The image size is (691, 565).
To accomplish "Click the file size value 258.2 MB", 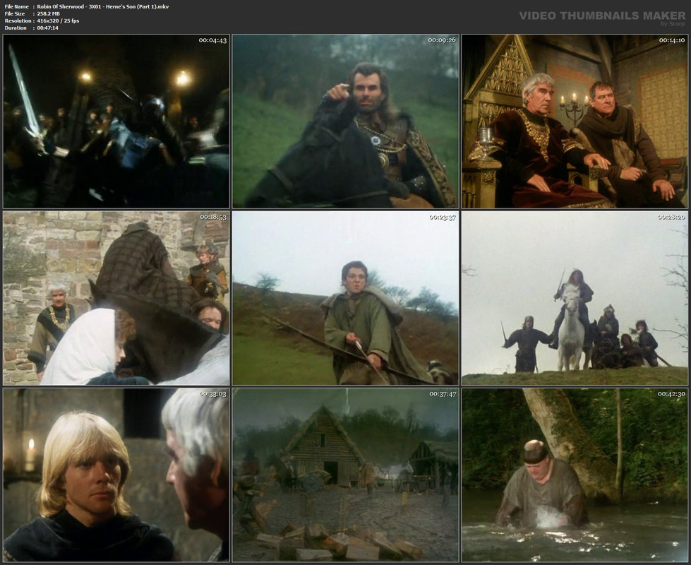I will point(49,13).
